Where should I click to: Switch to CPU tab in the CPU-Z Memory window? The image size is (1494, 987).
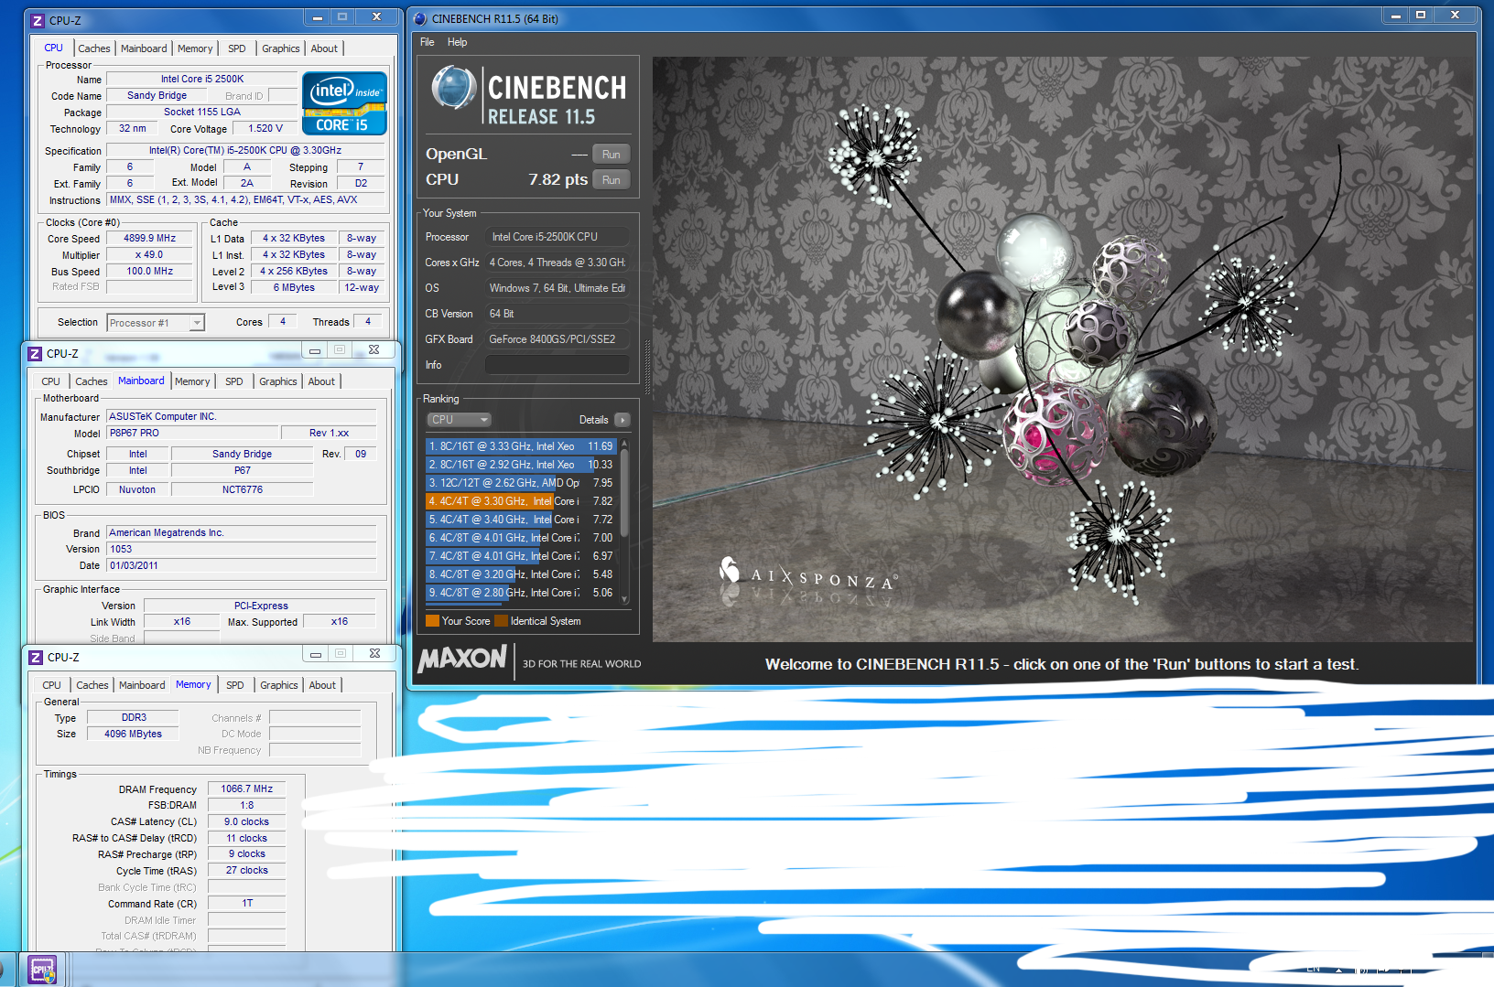[x=52, y=685]
